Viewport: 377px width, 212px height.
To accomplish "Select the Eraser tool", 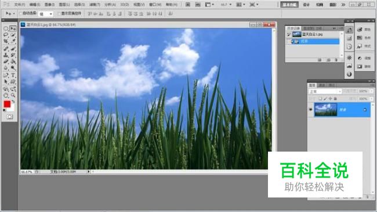I will click(6, 62).
